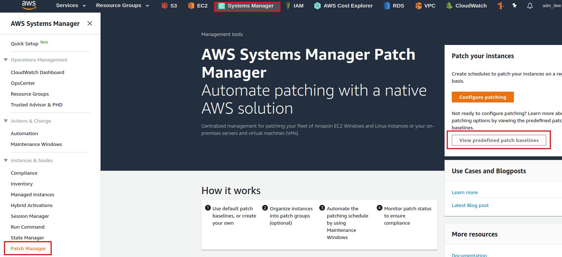Open the Systems Manager shortcut

click(247, 6)
